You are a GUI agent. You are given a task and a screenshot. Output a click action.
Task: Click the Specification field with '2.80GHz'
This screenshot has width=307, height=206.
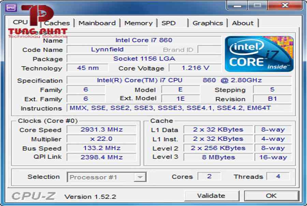[179, 80]
